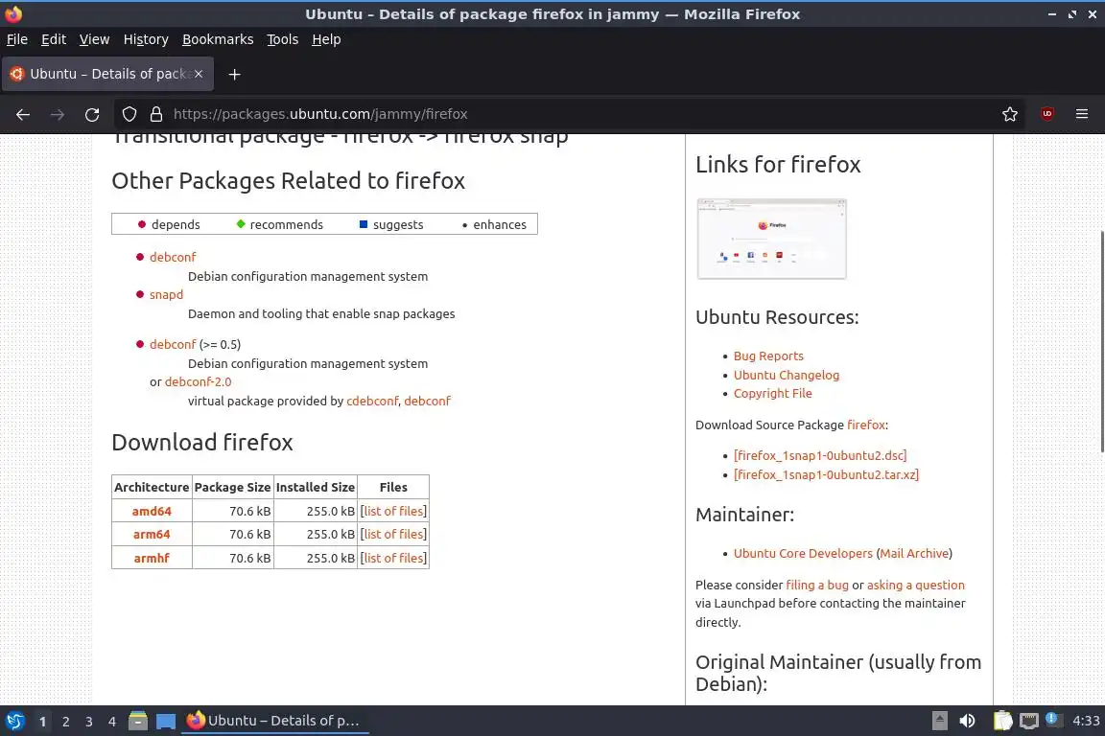Viewport: 1105px width, 736px height.
Task: Open the History menu
Action: [x=146, y=39]
